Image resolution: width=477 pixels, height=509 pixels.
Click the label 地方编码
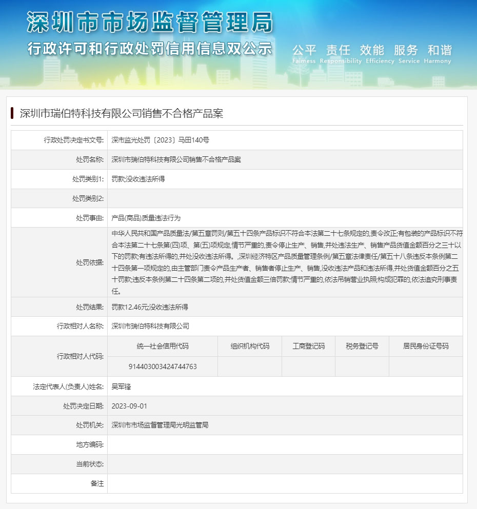tap(90, 444)
